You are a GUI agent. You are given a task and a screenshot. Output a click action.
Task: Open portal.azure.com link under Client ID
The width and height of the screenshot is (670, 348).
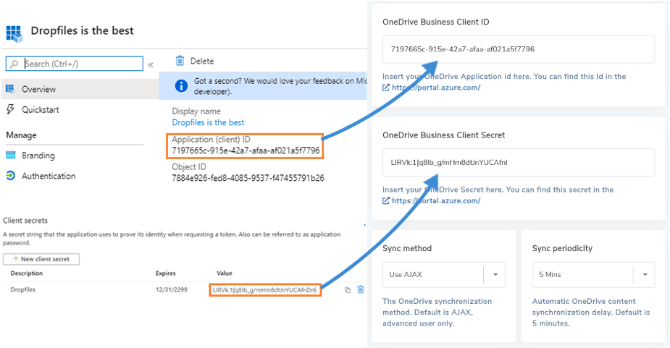[435, 88]
